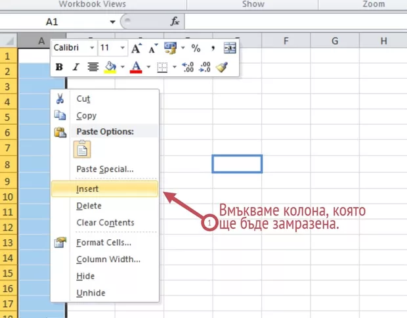Click the Paste Options clipboard icon
The width and height of the screenshot is (407, 318).
pyautogui.click(x=60, y=132)
